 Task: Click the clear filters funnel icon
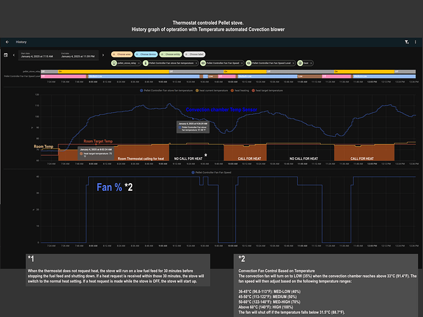pos(406,42)
